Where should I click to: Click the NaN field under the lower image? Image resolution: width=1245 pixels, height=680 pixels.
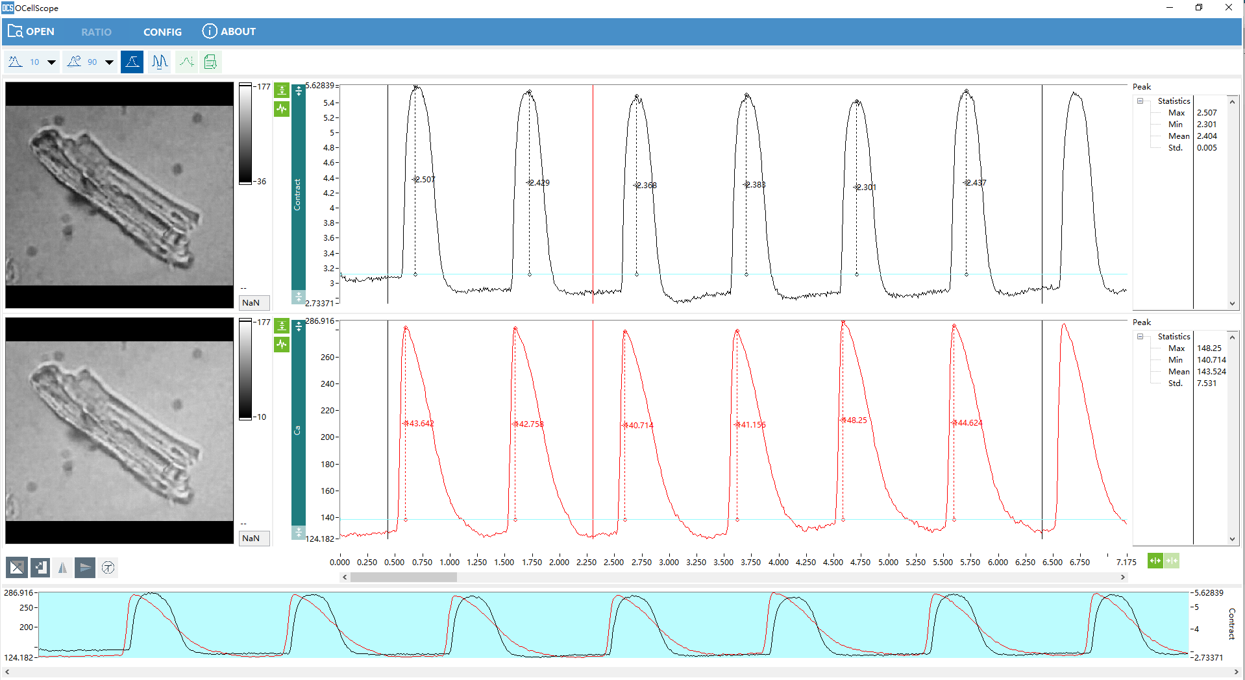(254, 539)
